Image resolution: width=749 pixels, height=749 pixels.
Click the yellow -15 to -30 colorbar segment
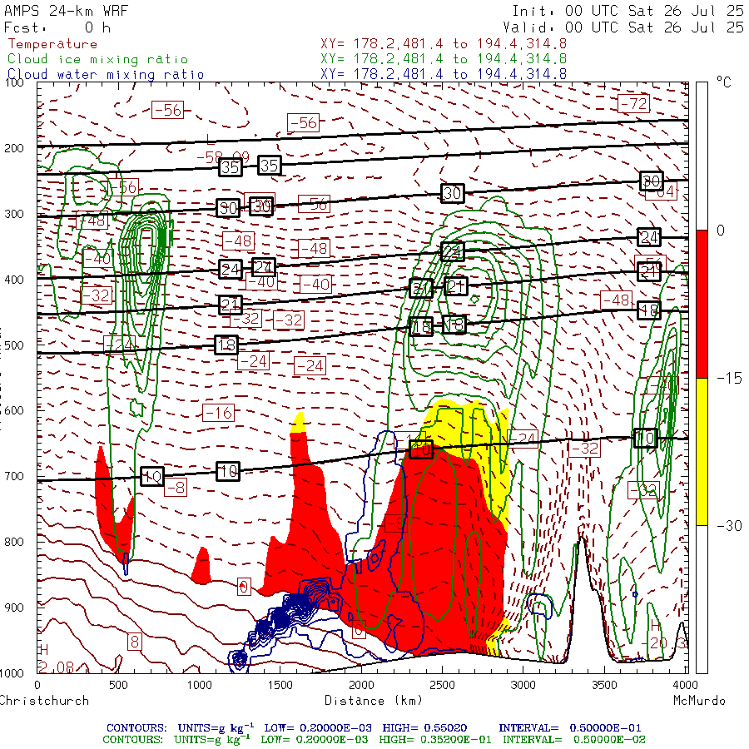702,451
